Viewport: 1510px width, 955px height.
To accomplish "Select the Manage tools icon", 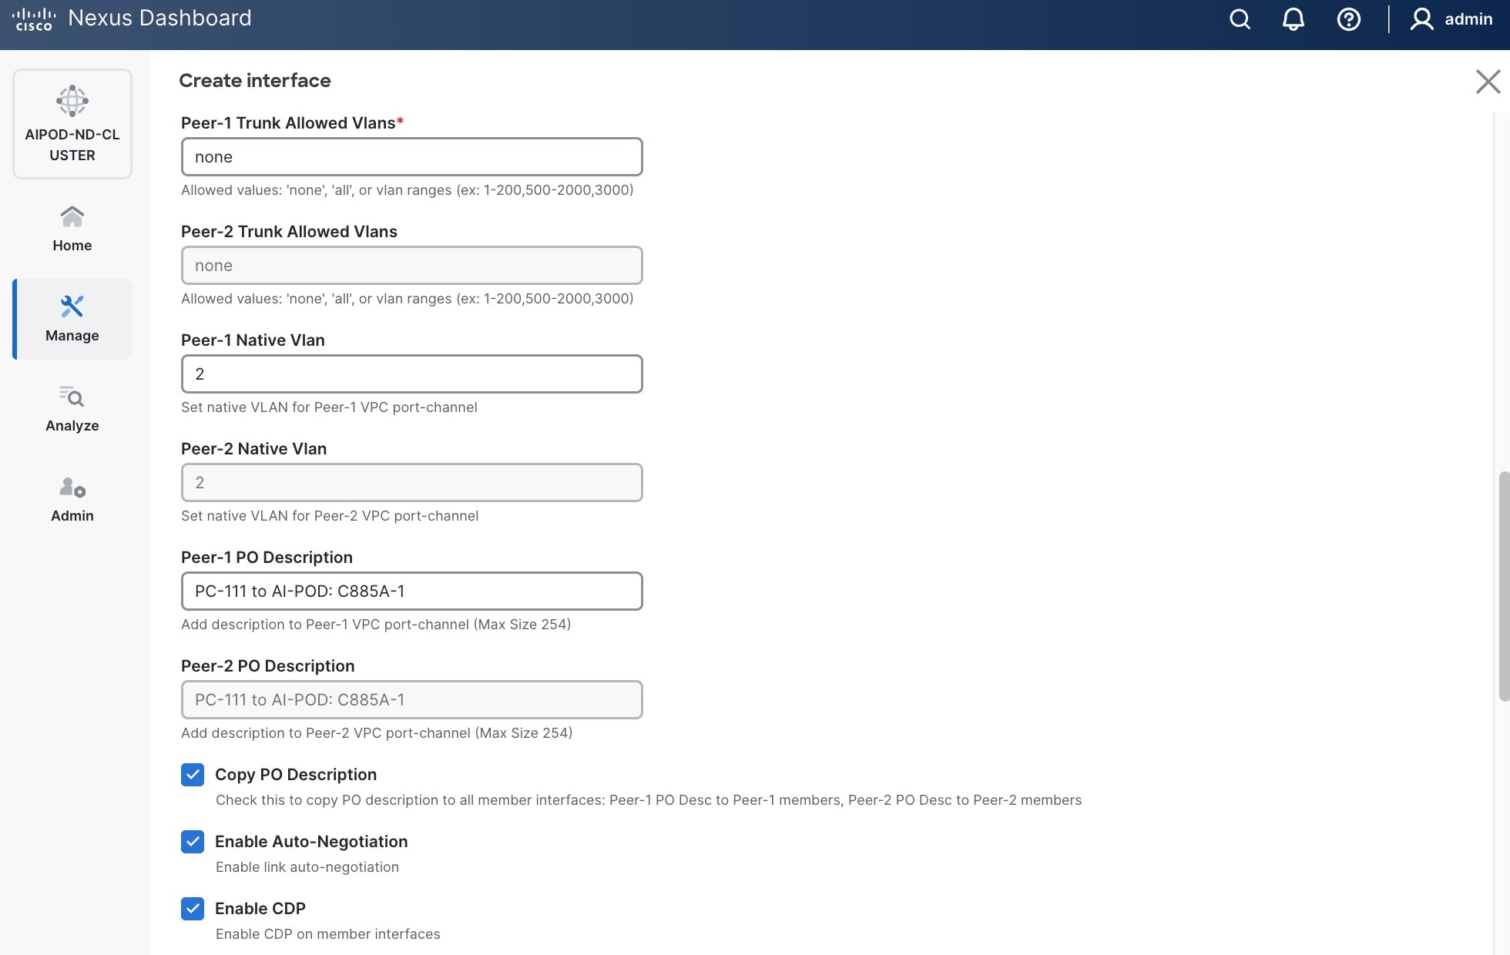I will (x=72, y=306).
